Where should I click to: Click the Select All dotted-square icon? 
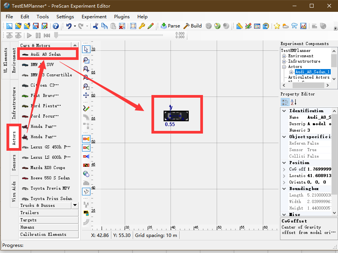click(x=133, y=26)
